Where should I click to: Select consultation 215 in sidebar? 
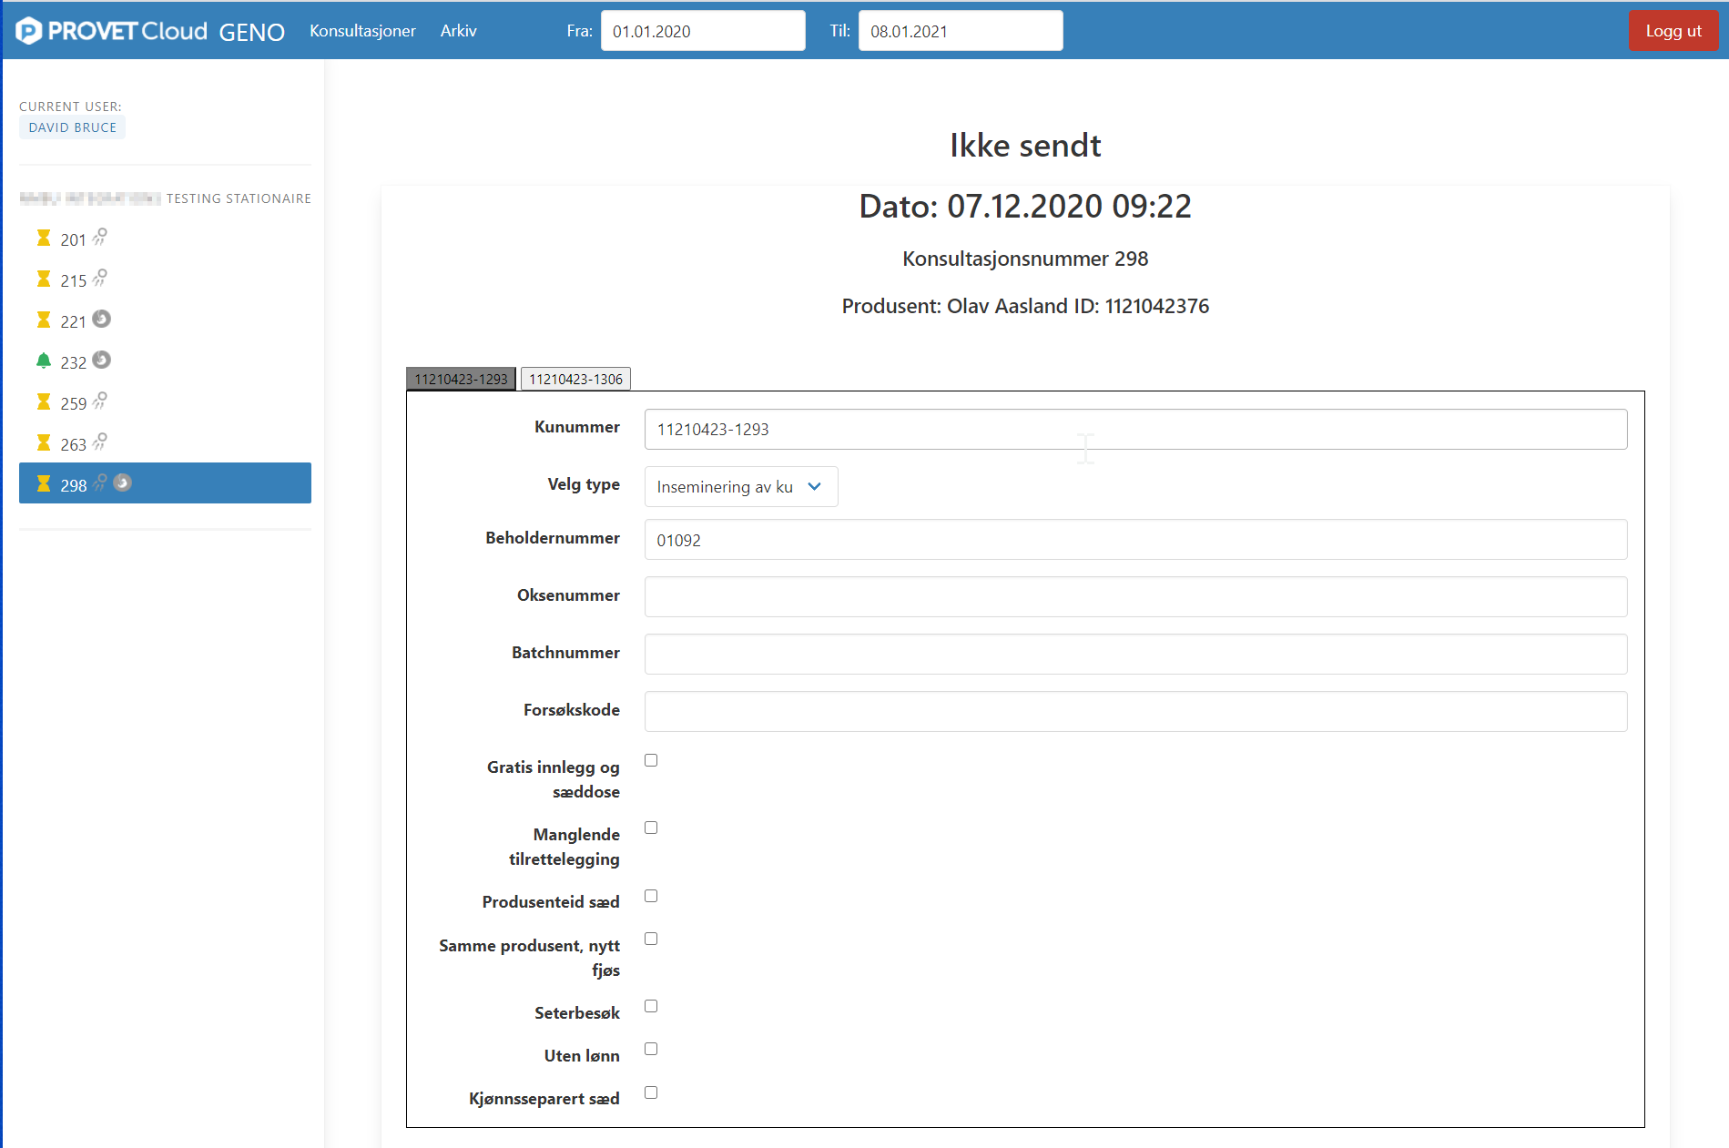[165, 279]
